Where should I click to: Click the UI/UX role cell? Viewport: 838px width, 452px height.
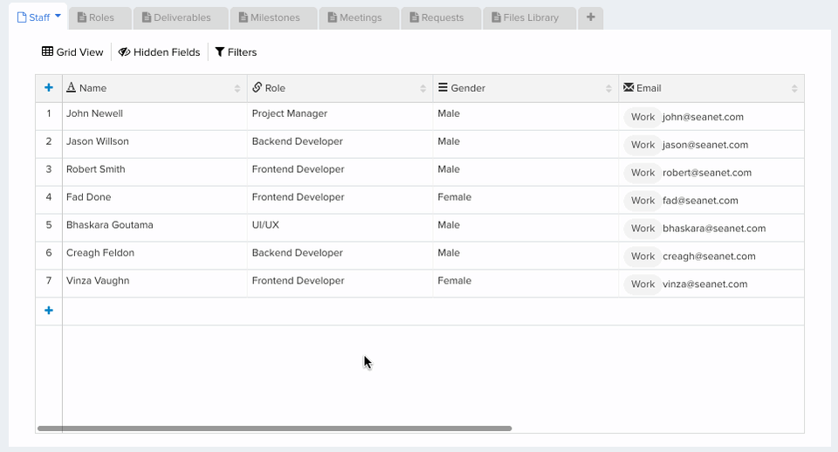click(x=340, y=228)
